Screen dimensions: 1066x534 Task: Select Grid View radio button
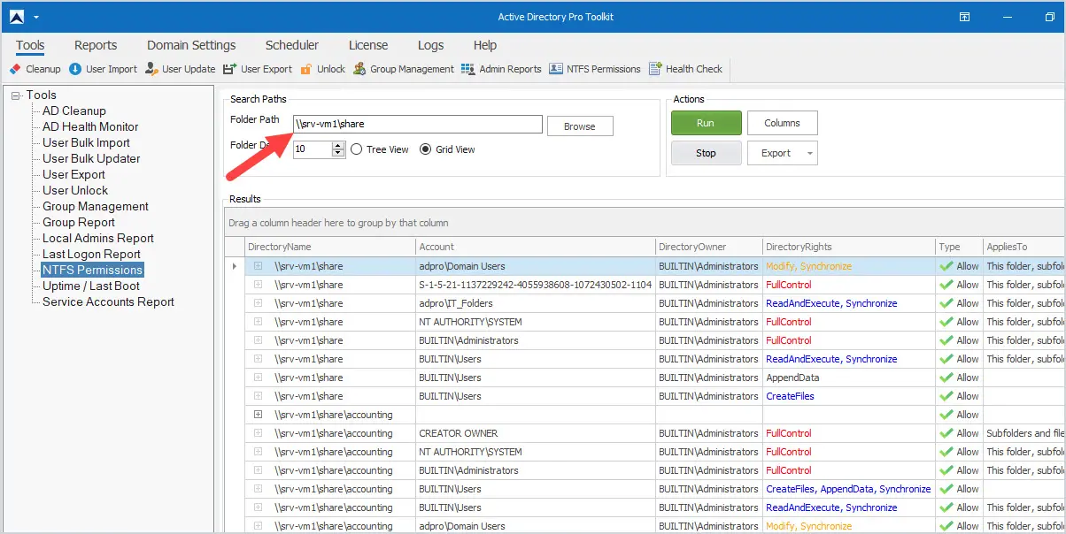[x=447, y=149]
